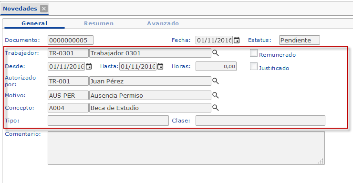Open the Fecha calendar picker icon
This screenshot has height=183, width=353.
pos(237,40)
